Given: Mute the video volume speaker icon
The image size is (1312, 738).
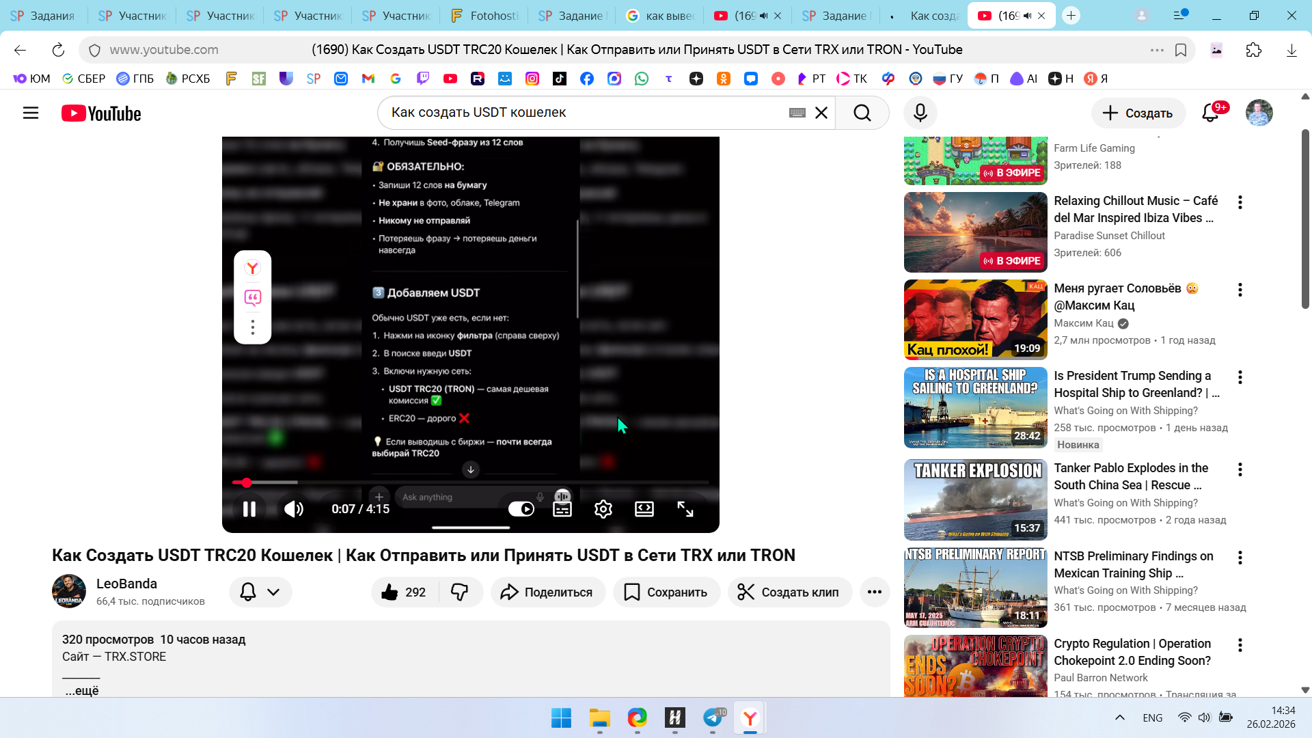Looking at the screenshot, I should coord(294,509).
